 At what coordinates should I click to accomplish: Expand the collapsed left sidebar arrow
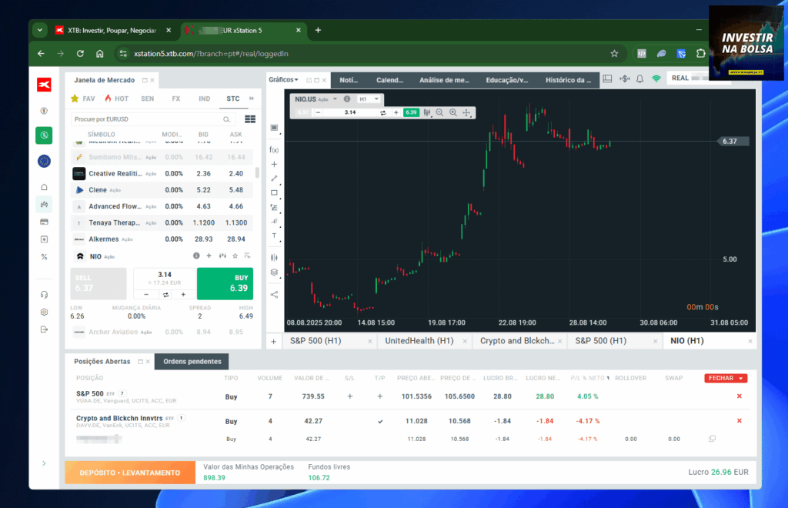coord(44,463)
